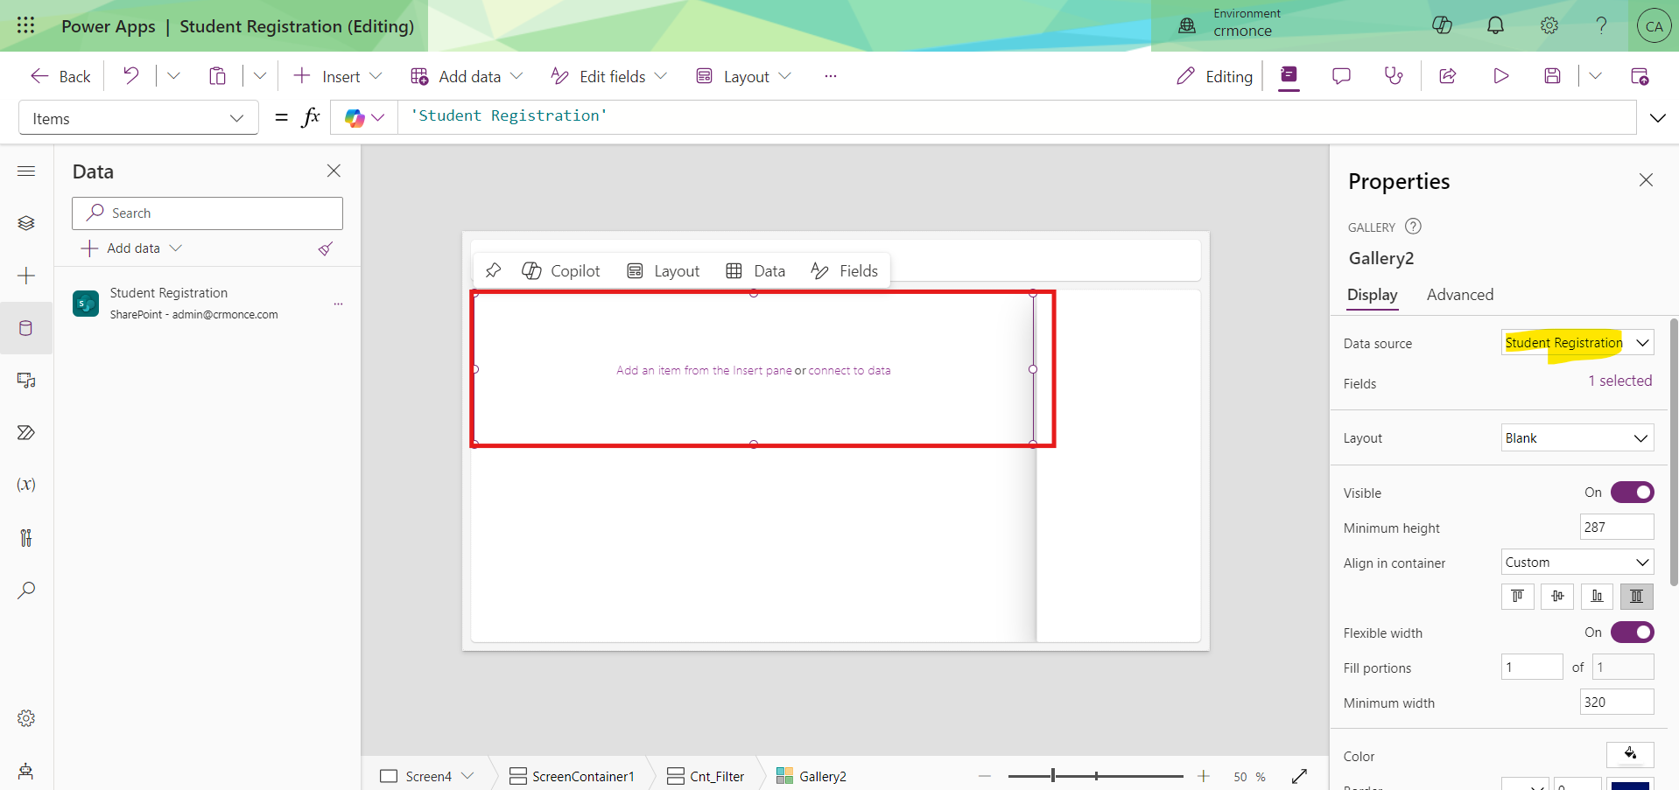This screenshot has height=790, width=1679.
Task: Open the Add data toolbar menu
Action: click(x=467, y=76)
